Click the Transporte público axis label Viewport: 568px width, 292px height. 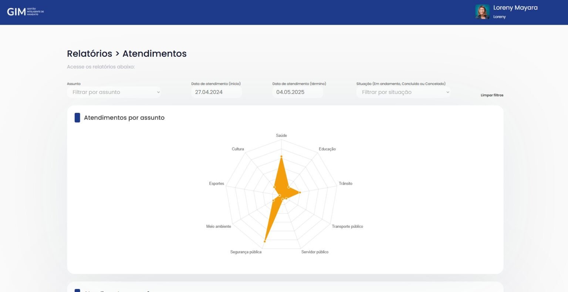347,226
